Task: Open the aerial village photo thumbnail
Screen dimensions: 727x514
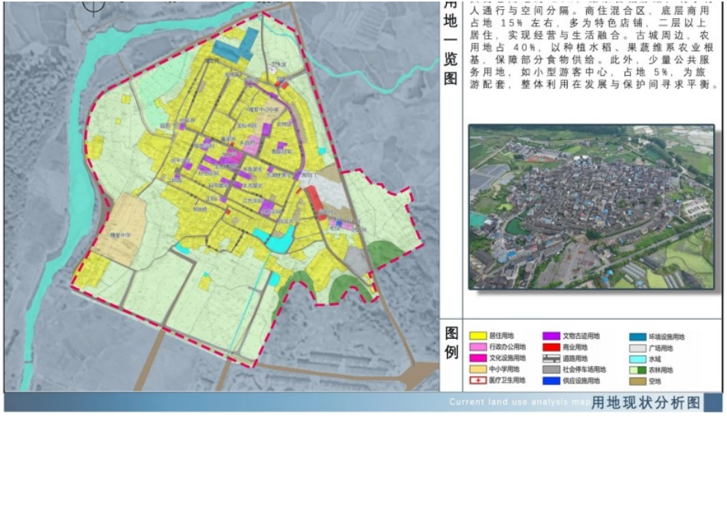Action: point(591,207)
